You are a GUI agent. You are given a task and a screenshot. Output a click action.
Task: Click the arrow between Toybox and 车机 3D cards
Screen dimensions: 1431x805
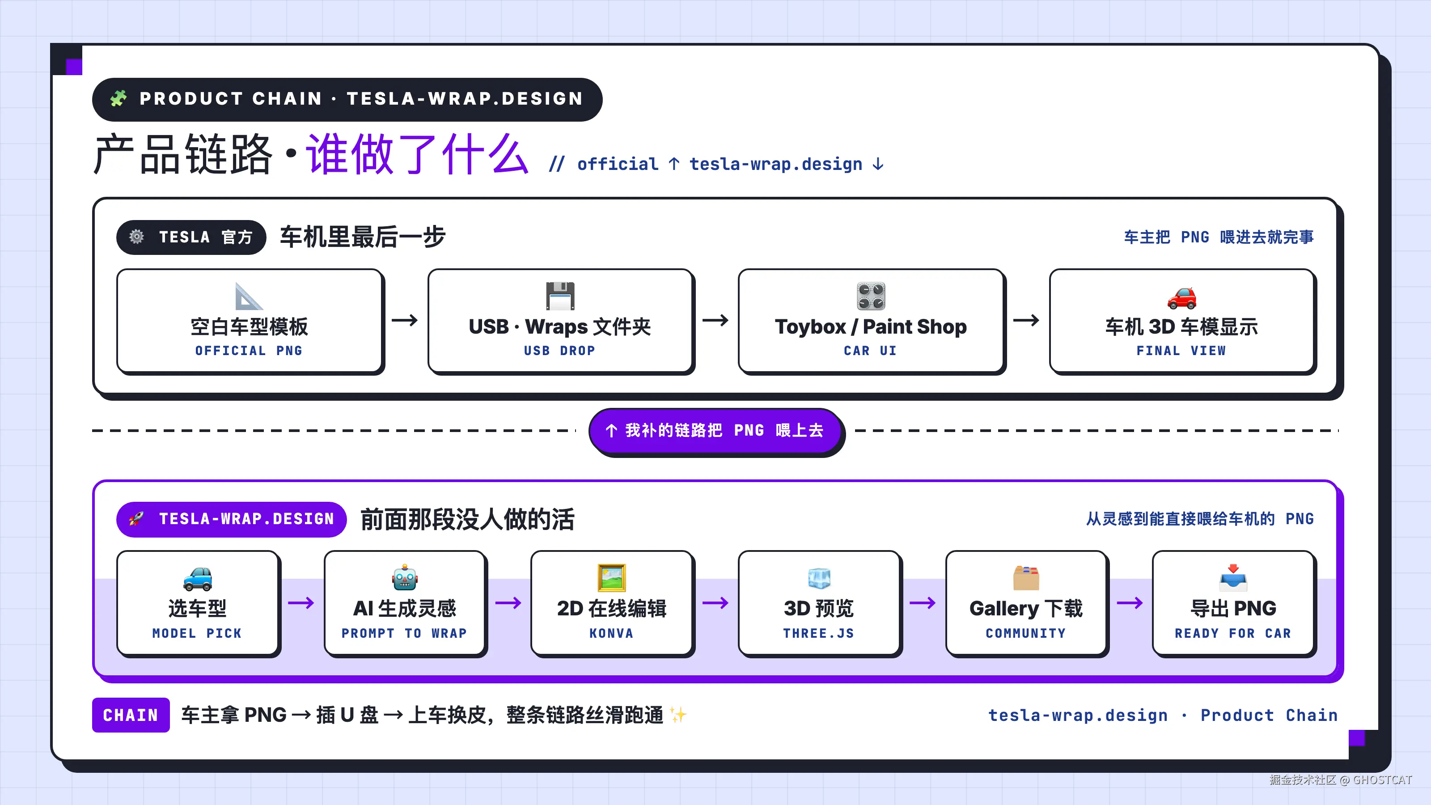coord(1026,321)
